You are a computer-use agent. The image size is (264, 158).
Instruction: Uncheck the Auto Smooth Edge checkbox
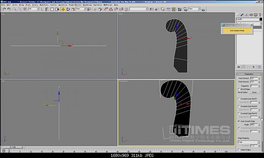click(239, 121)
